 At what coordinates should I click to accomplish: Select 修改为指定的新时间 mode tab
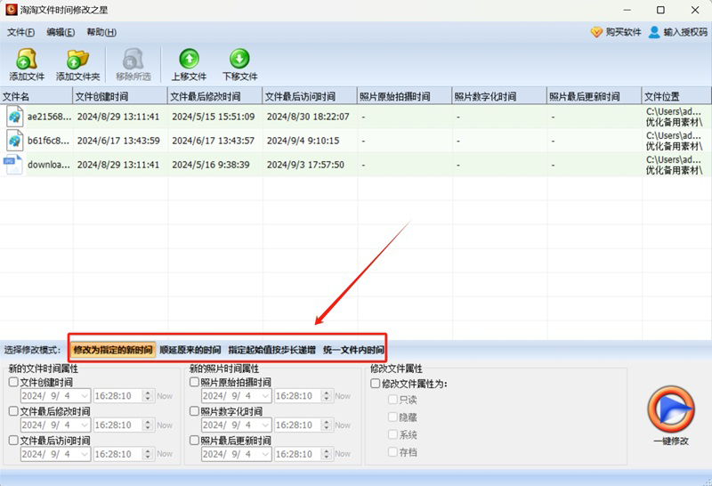pyautogui.click(x=113, y=350)
